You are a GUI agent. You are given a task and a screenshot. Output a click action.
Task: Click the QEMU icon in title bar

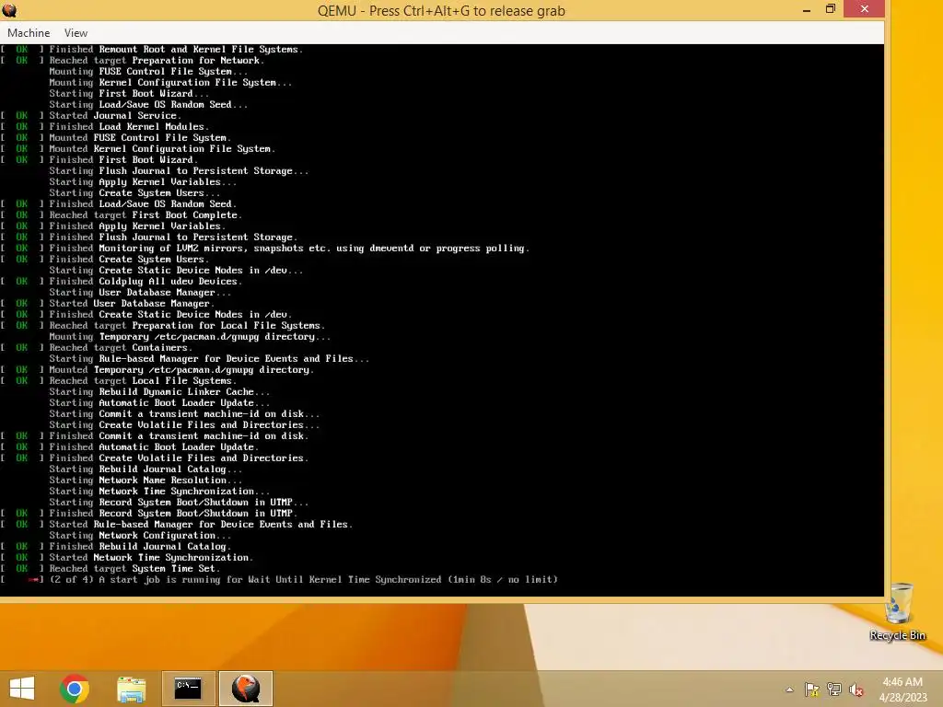(x=9, y=9)
